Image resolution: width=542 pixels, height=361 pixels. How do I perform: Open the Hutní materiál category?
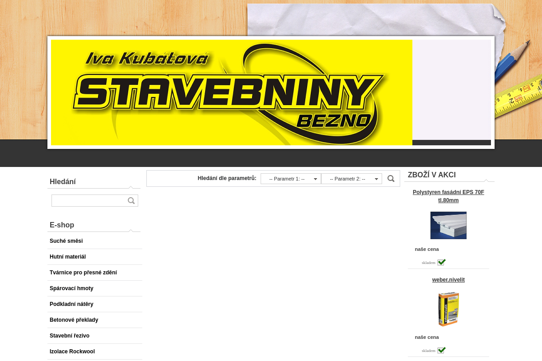pyautogui.click(x=68, y=257)
